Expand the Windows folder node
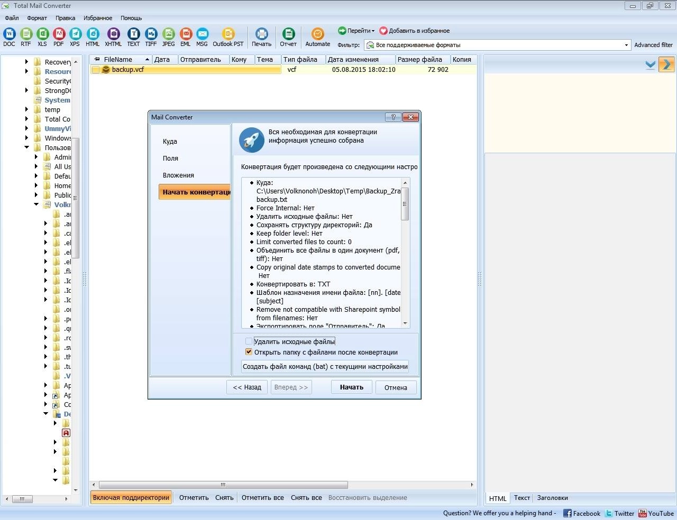677x520 pixels. coord(26,138)
